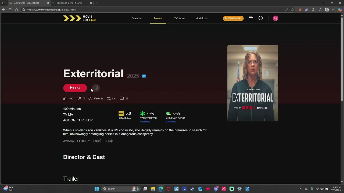
Task: Open the Featured section
Action: 136,18
